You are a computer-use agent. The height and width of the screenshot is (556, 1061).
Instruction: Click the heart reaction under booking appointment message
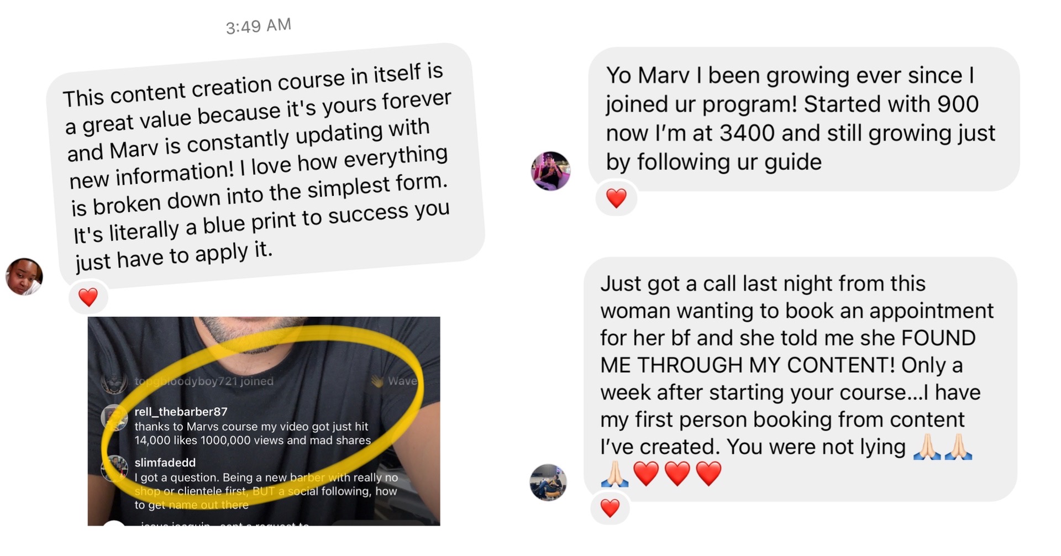click(610, 508)
